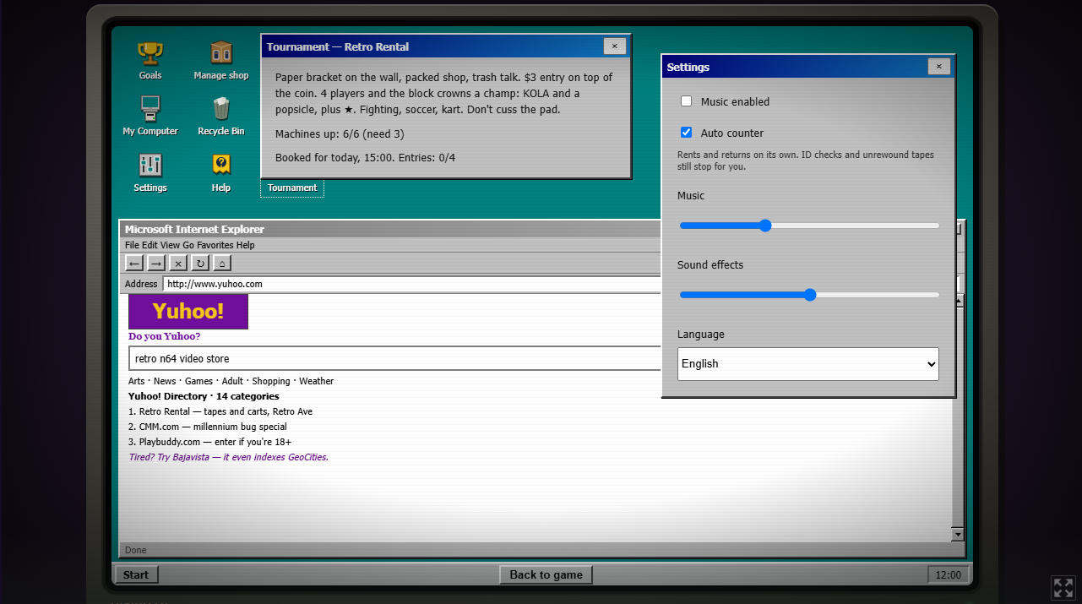Go to the browser Home button
The width and height of the screenshot is (1082, 604).
[222, 263]
